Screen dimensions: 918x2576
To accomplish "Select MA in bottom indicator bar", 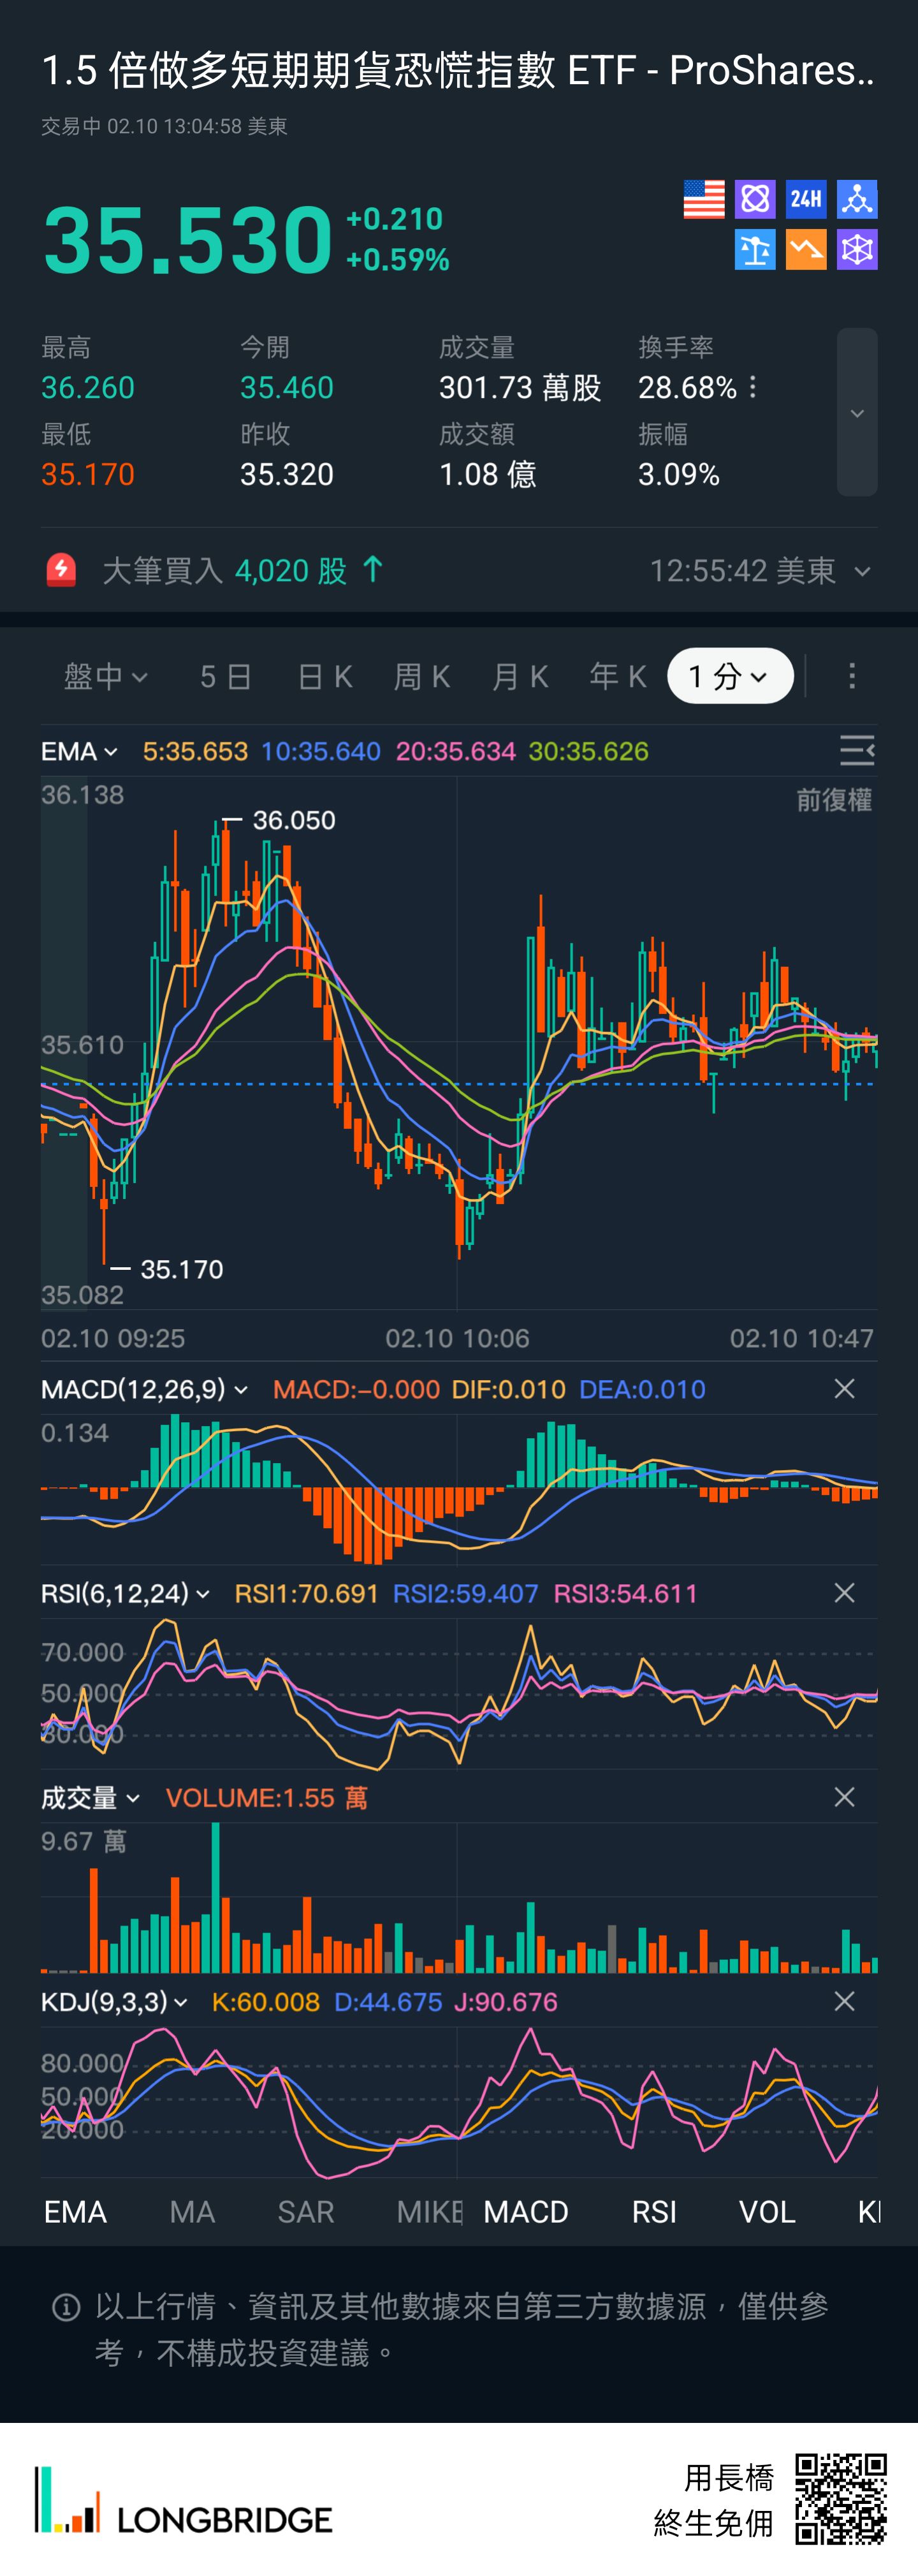I will [192, 2212].
